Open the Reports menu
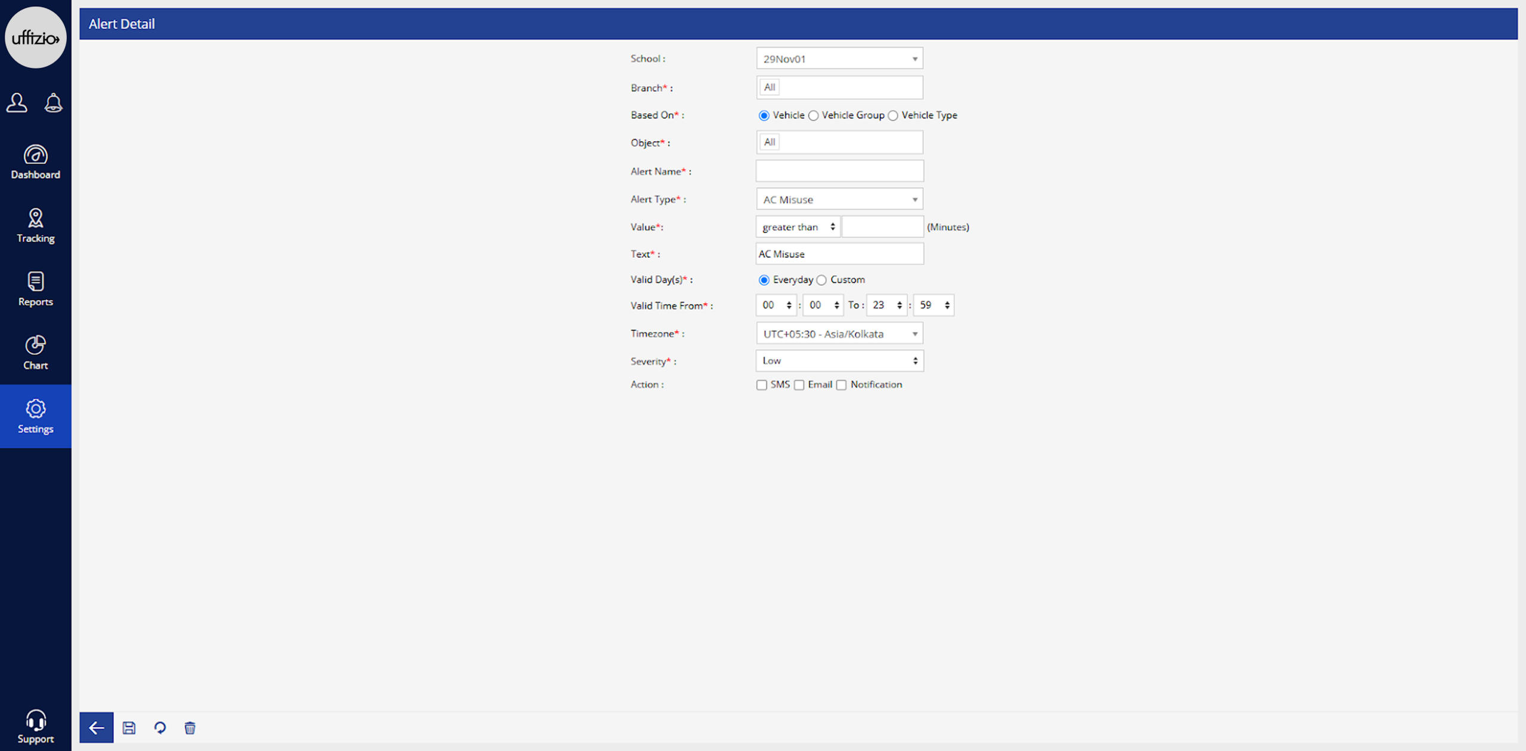Image resolution: width=1526 pixels, height=751 pixels. 35,289
